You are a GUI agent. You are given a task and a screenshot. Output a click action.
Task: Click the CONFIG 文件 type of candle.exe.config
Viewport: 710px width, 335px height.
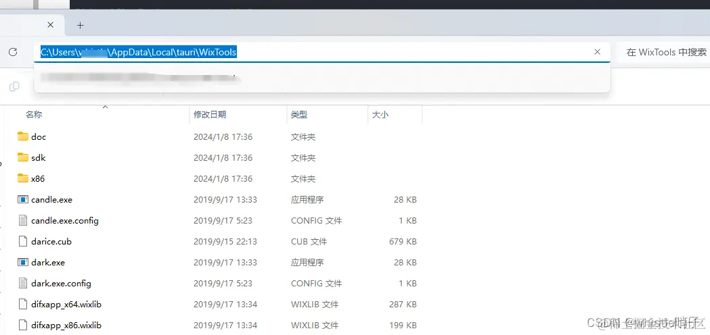coord(316,221)
